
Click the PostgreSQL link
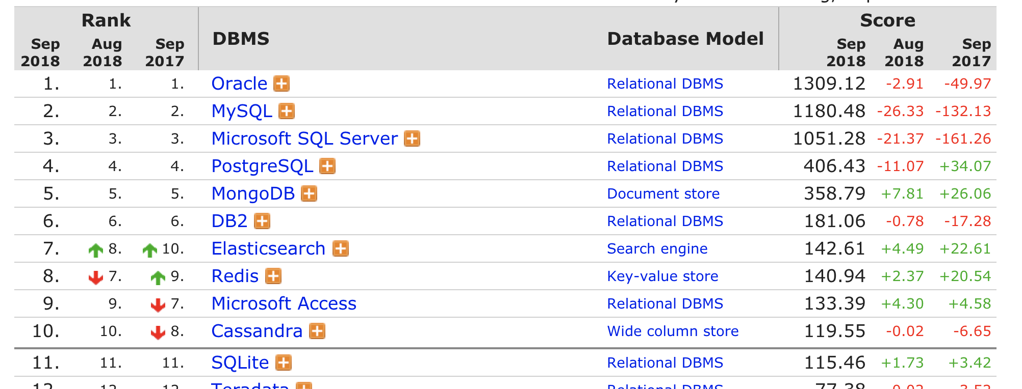262,166
